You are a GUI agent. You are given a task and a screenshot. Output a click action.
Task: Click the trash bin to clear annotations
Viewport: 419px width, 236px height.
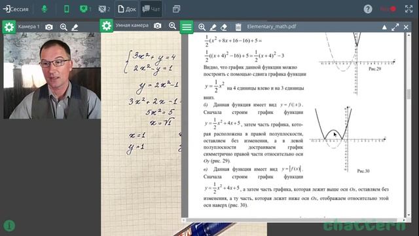tap(238, 27)
